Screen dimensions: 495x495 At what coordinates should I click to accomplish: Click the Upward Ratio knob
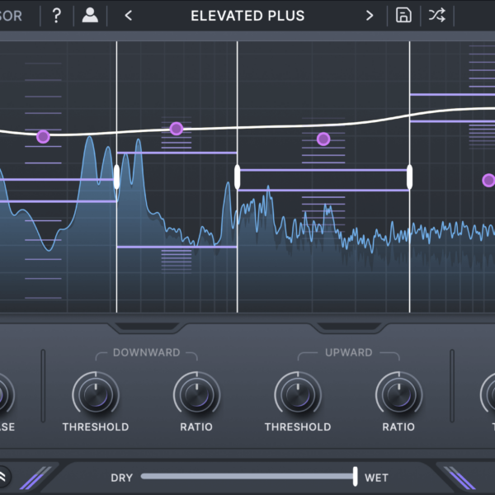[398, 394]
